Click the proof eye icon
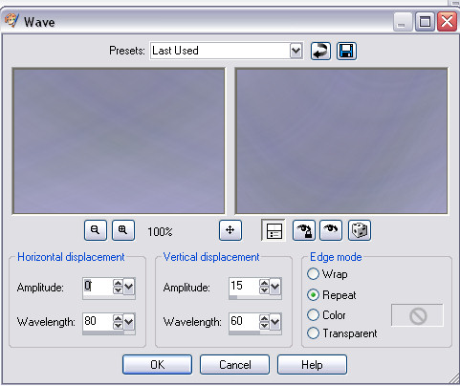Viewport: 460px width, 386px height. point(331,230)
